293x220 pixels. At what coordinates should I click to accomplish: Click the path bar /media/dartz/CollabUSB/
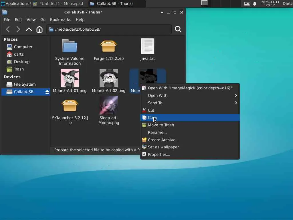(x=109, y=30)
